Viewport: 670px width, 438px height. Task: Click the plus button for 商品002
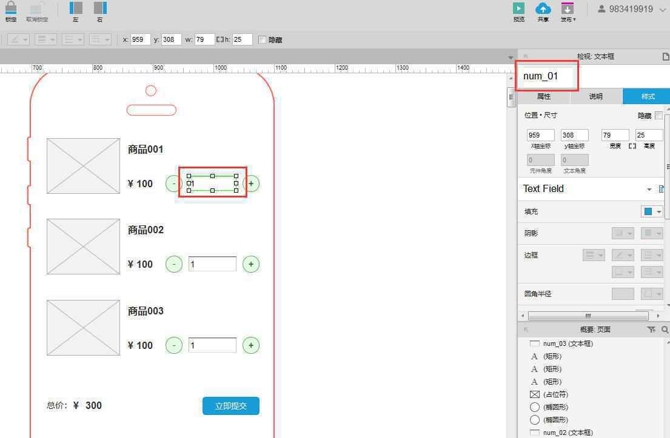pyautogui.click(x=251, y=264)
